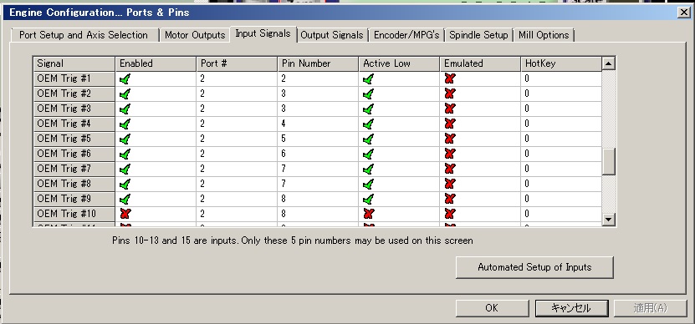Viewport: 695px width, 324px height.
Task: Disable the Enabled check for OEM Trig #3
Action: pos(125,109)
